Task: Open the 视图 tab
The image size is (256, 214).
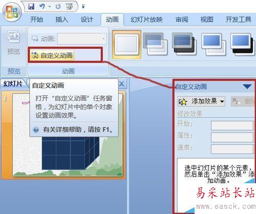Action: pos(207,20)
